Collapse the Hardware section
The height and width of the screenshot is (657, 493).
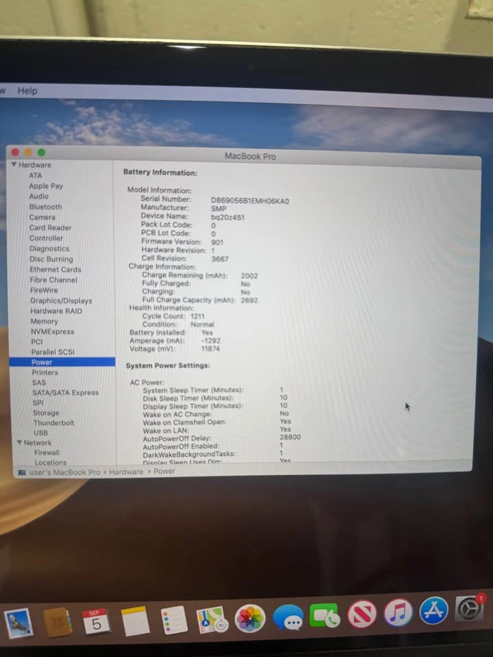14,165
